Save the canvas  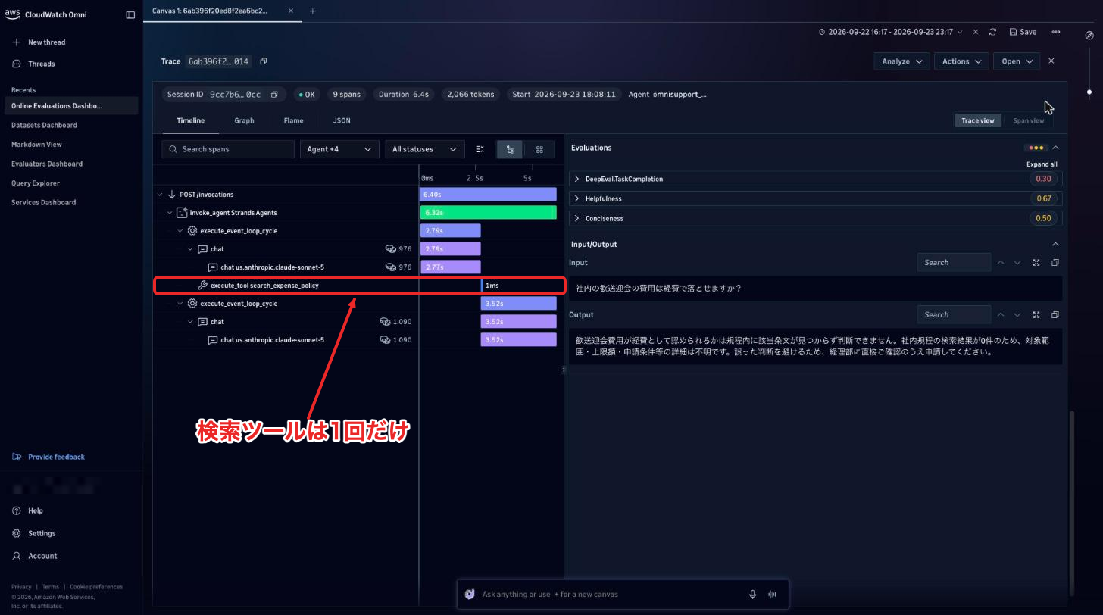click(x=1023, y=32)
